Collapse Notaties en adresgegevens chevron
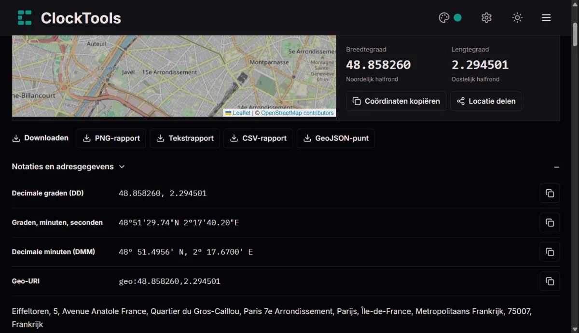This screenshot has height=333, width=579. pos(122,167)
